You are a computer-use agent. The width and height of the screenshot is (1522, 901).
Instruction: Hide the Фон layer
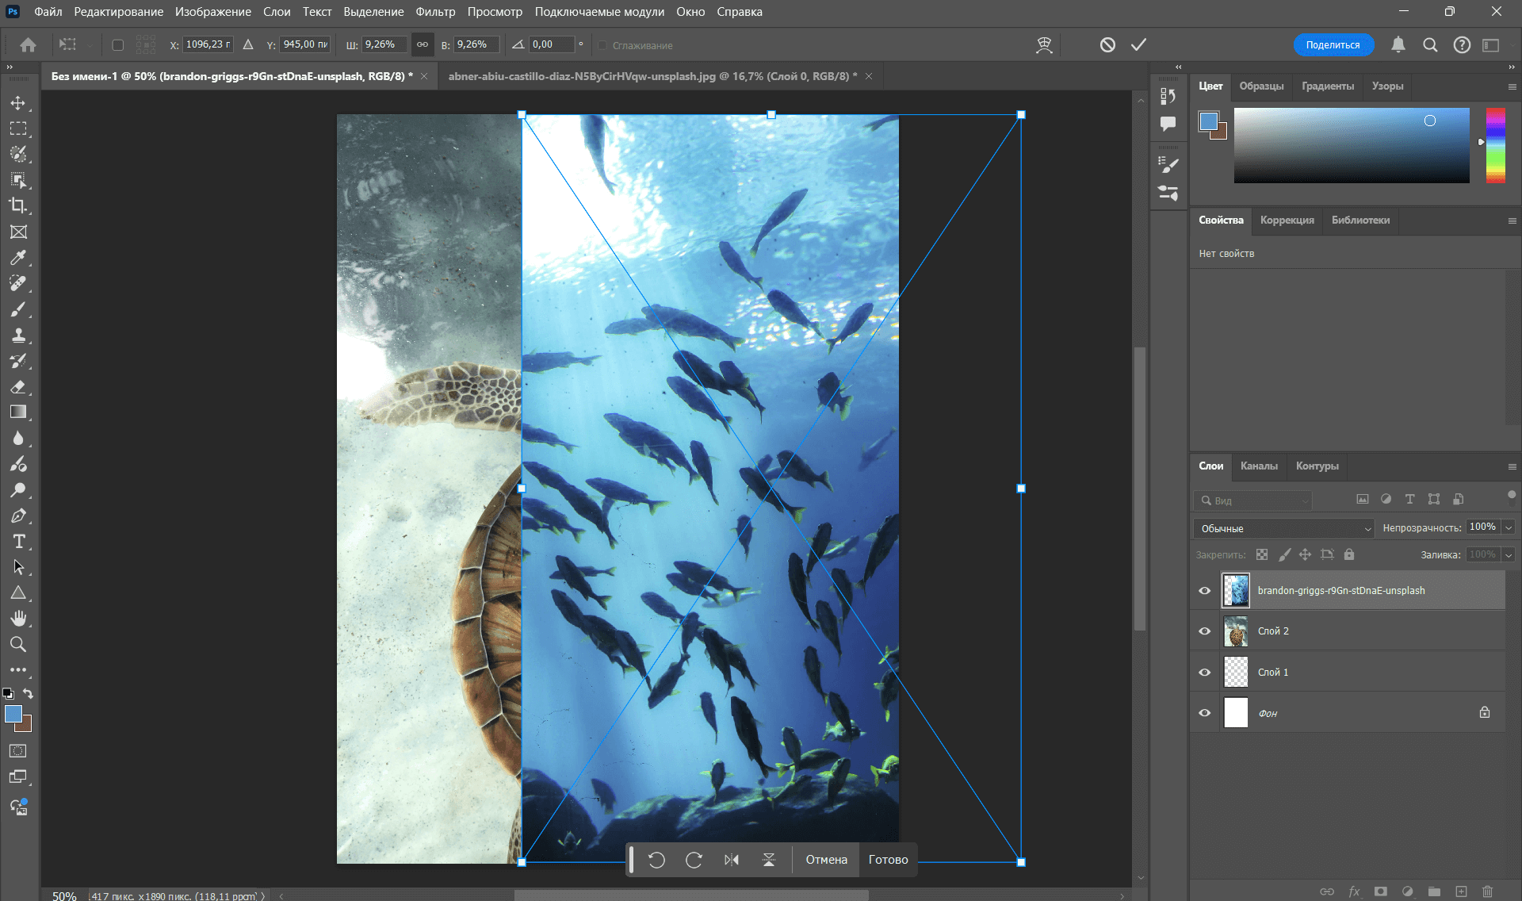[1205, 713]
